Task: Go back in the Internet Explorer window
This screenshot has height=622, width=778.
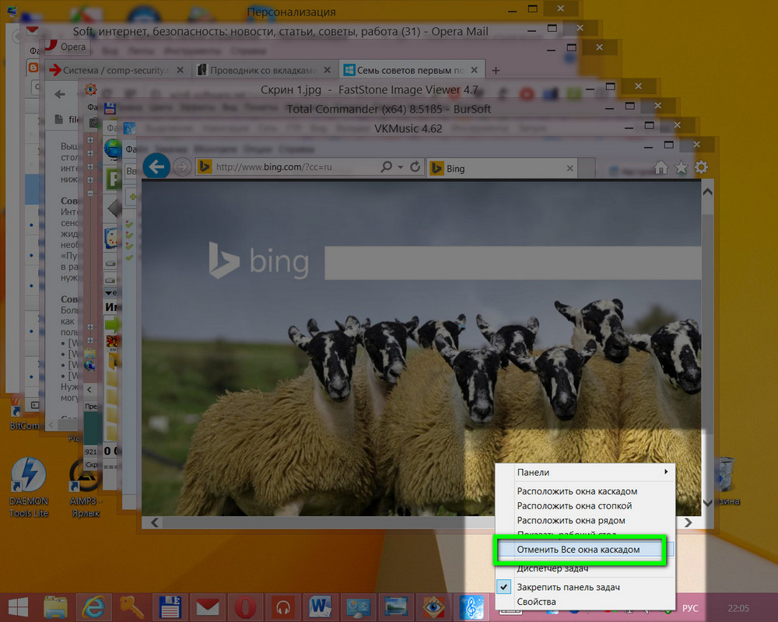Action: 157,166
